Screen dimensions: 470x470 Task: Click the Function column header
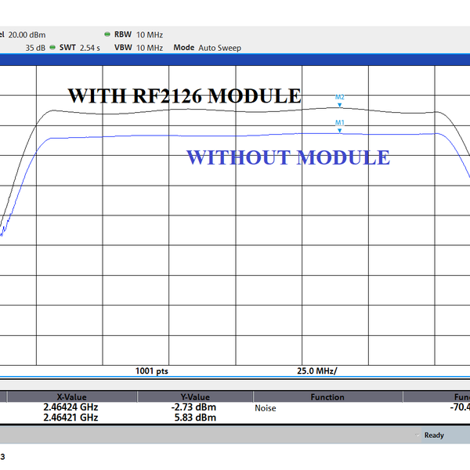(x=327, y=397)
